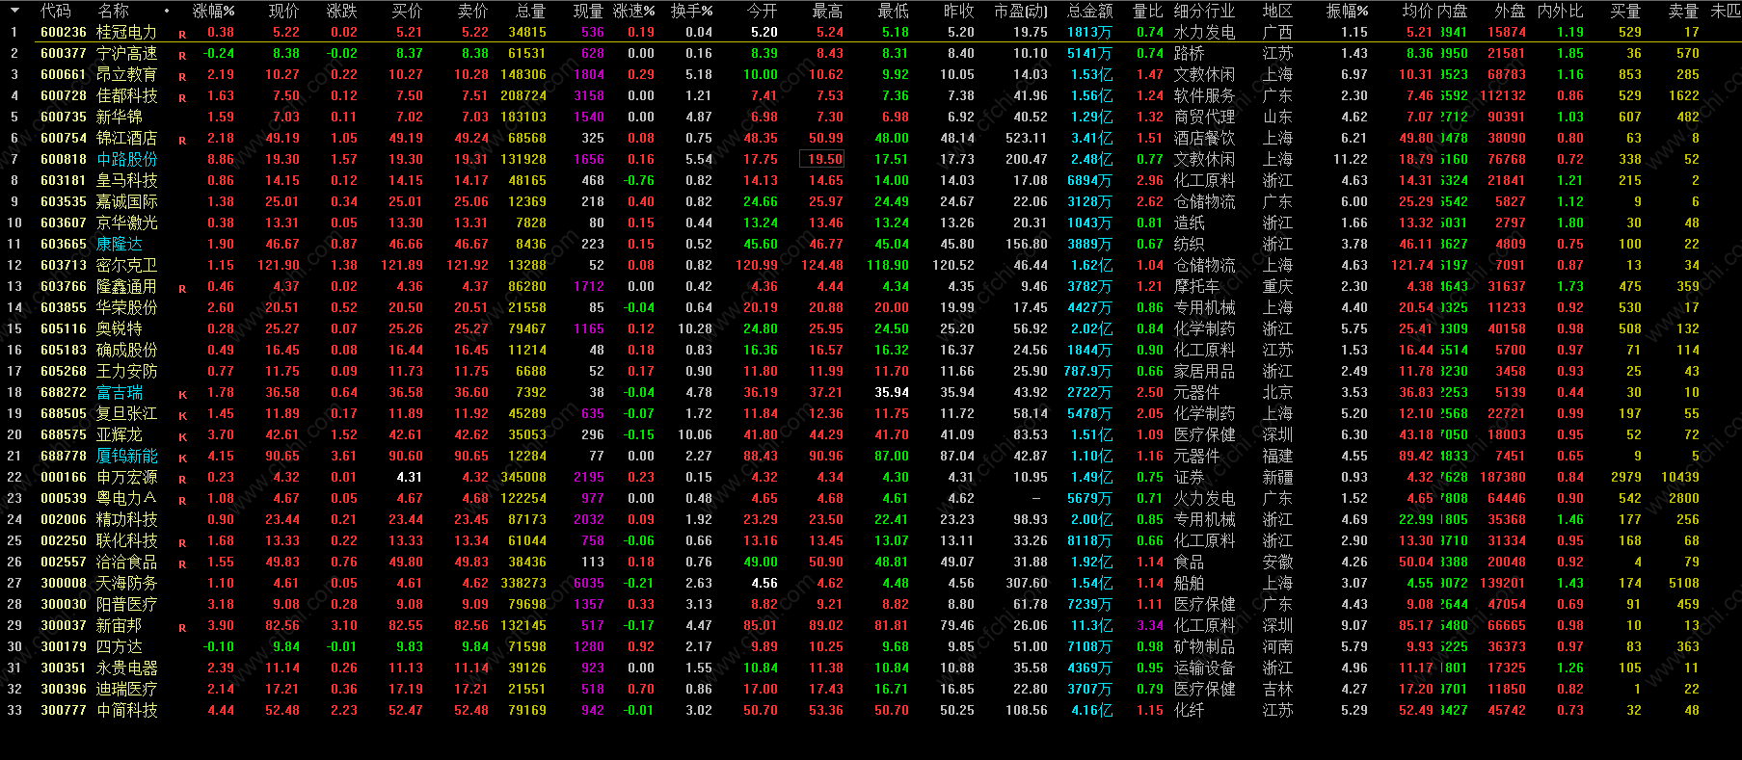
Task: Select stock 申万宏源
Action: [x=126, y=477]
